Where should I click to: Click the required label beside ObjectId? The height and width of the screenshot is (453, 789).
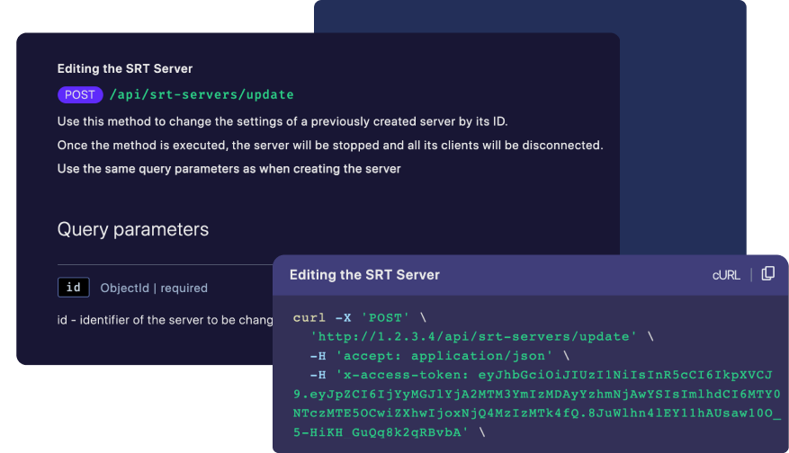(183, 289)
